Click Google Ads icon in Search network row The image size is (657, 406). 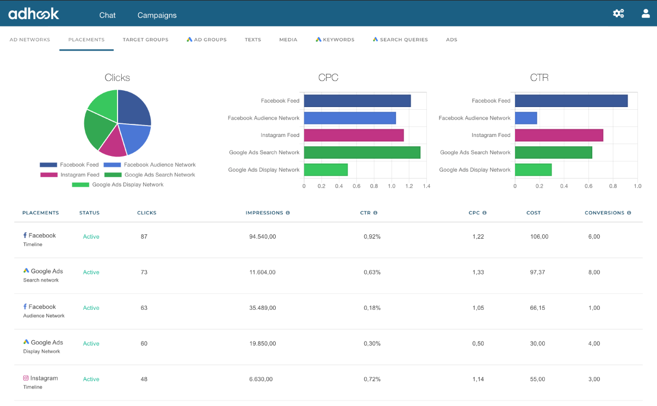coord(26,271)
